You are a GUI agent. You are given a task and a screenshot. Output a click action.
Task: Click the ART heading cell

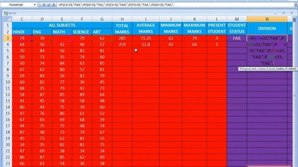point(102,32)
